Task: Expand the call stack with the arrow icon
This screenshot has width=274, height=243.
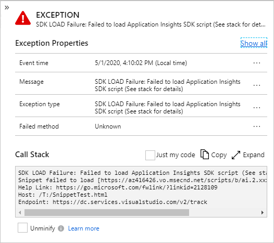Action: tap(236, 155)
